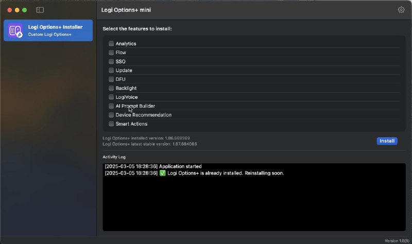Toggle the sidebar visibility icon
This screenshot has width=412, height=244.
point(40,10)
